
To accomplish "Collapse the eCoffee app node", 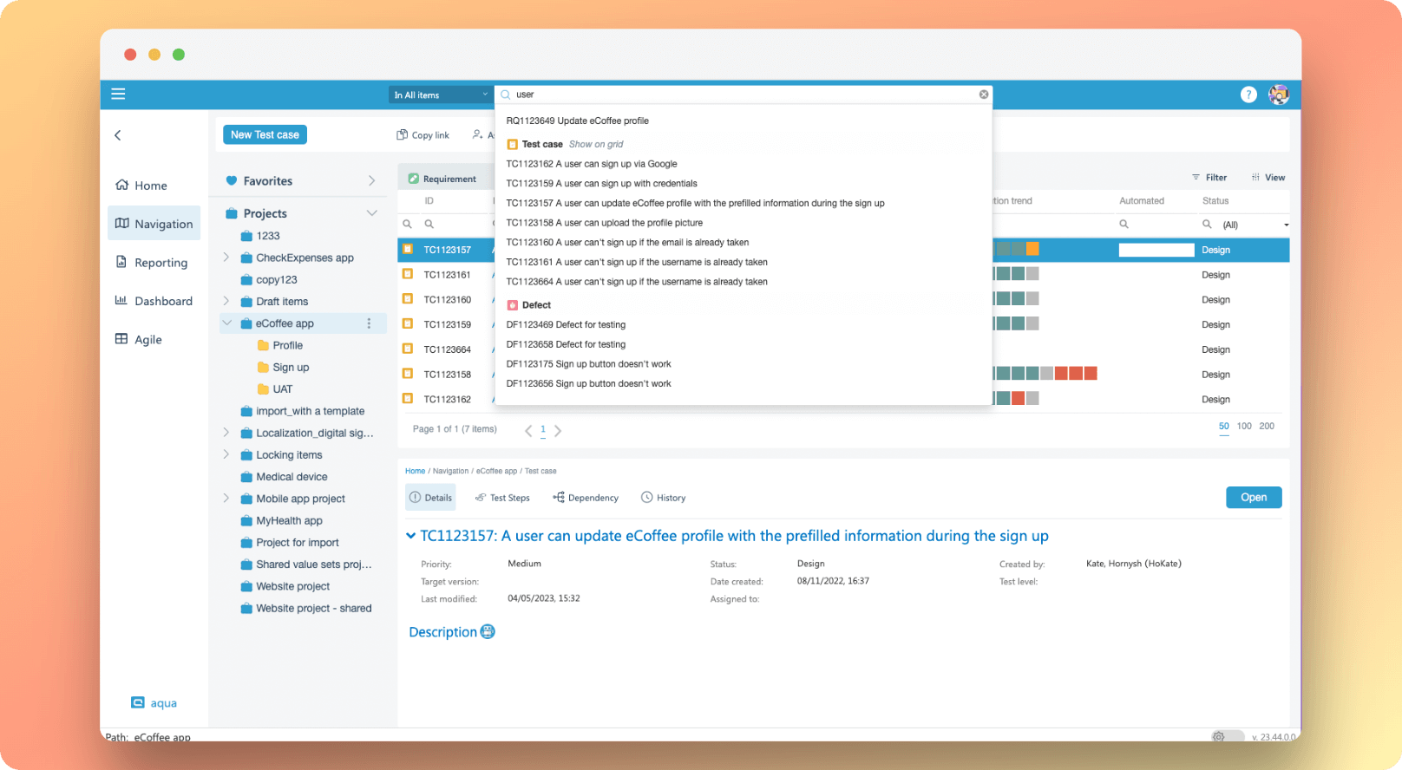I will tap(226, 323).
